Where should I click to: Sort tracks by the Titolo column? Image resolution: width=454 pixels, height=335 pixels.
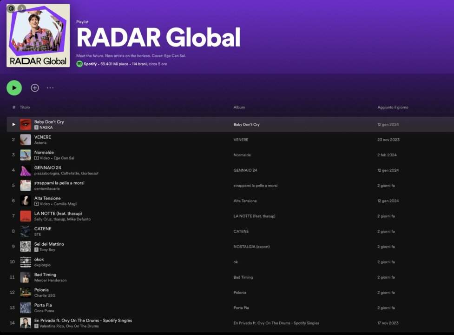[x=25, y=107]
